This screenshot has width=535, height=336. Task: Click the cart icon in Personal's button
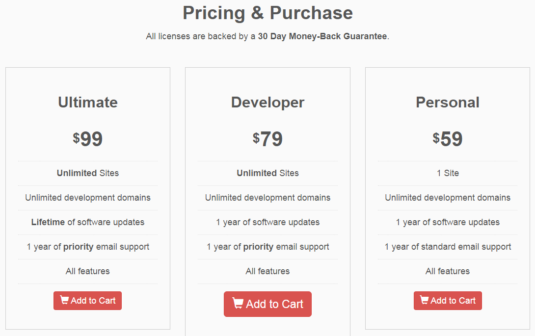click(x=425, y=300)
